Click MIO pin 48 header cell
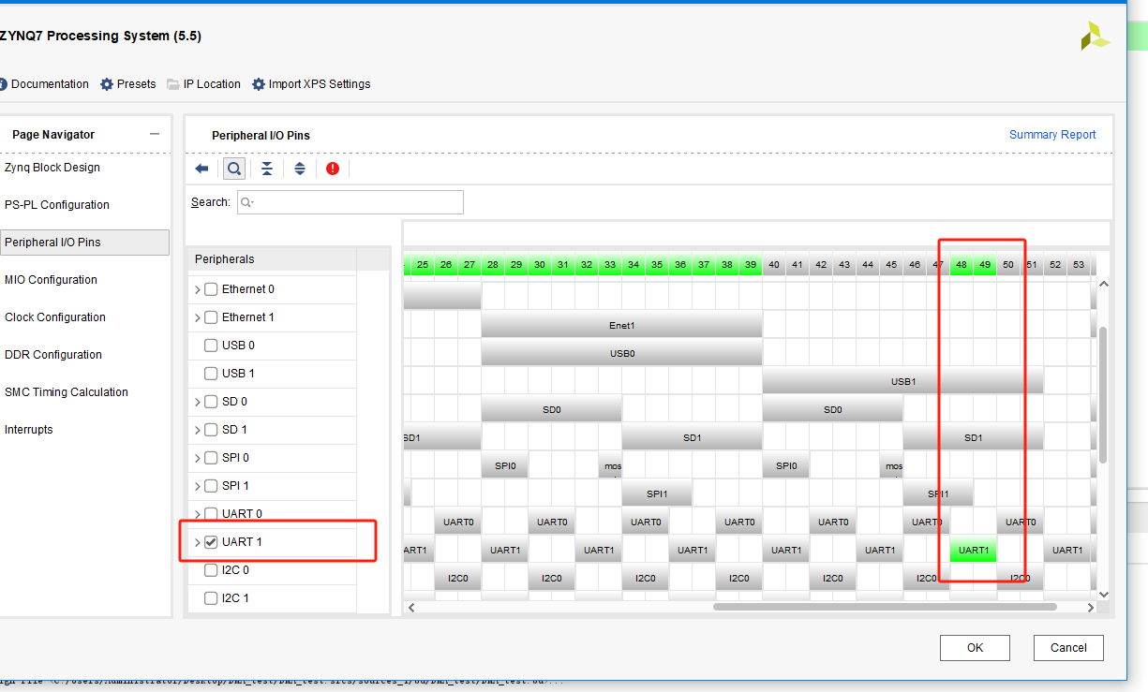The width and height of the screenshot is (1148, 692). 962,265
